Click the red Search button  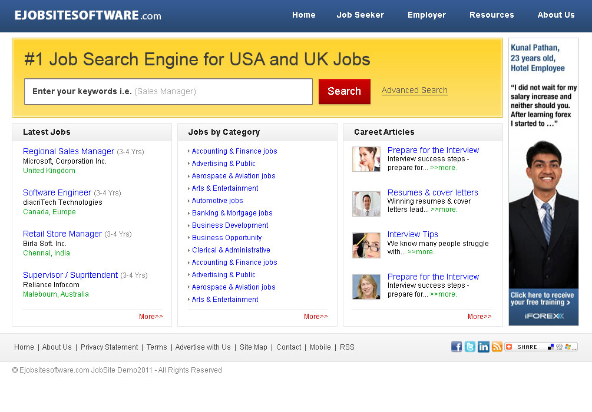point(344,91)
